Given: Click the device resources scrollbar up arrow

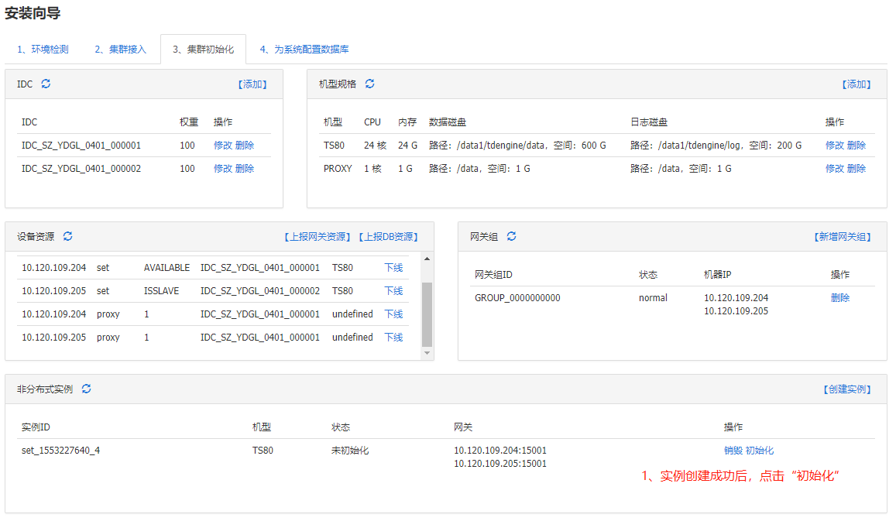Looking at the screenshot, I should pyautogui.click(x=427, y=259).
